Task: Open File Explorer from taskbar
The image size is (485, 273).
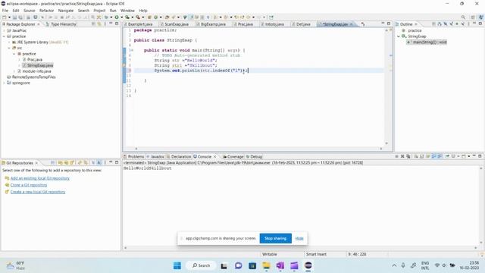Action: 266,265
